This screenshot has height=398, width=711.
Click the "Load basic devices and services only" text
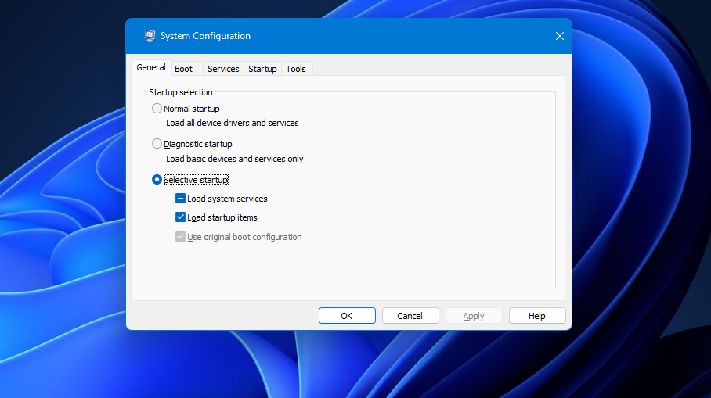[234, 159]
